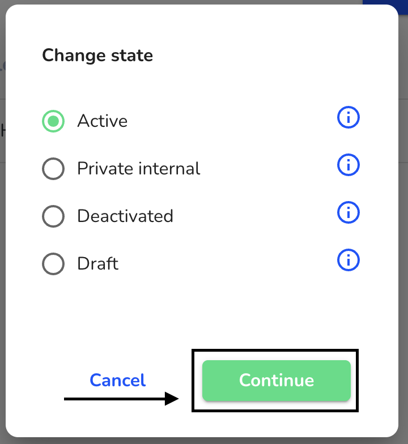Click the info icon next to Draft
This screenshot has height=444, width=408.
pyautogui.click(x=348, y=260)
